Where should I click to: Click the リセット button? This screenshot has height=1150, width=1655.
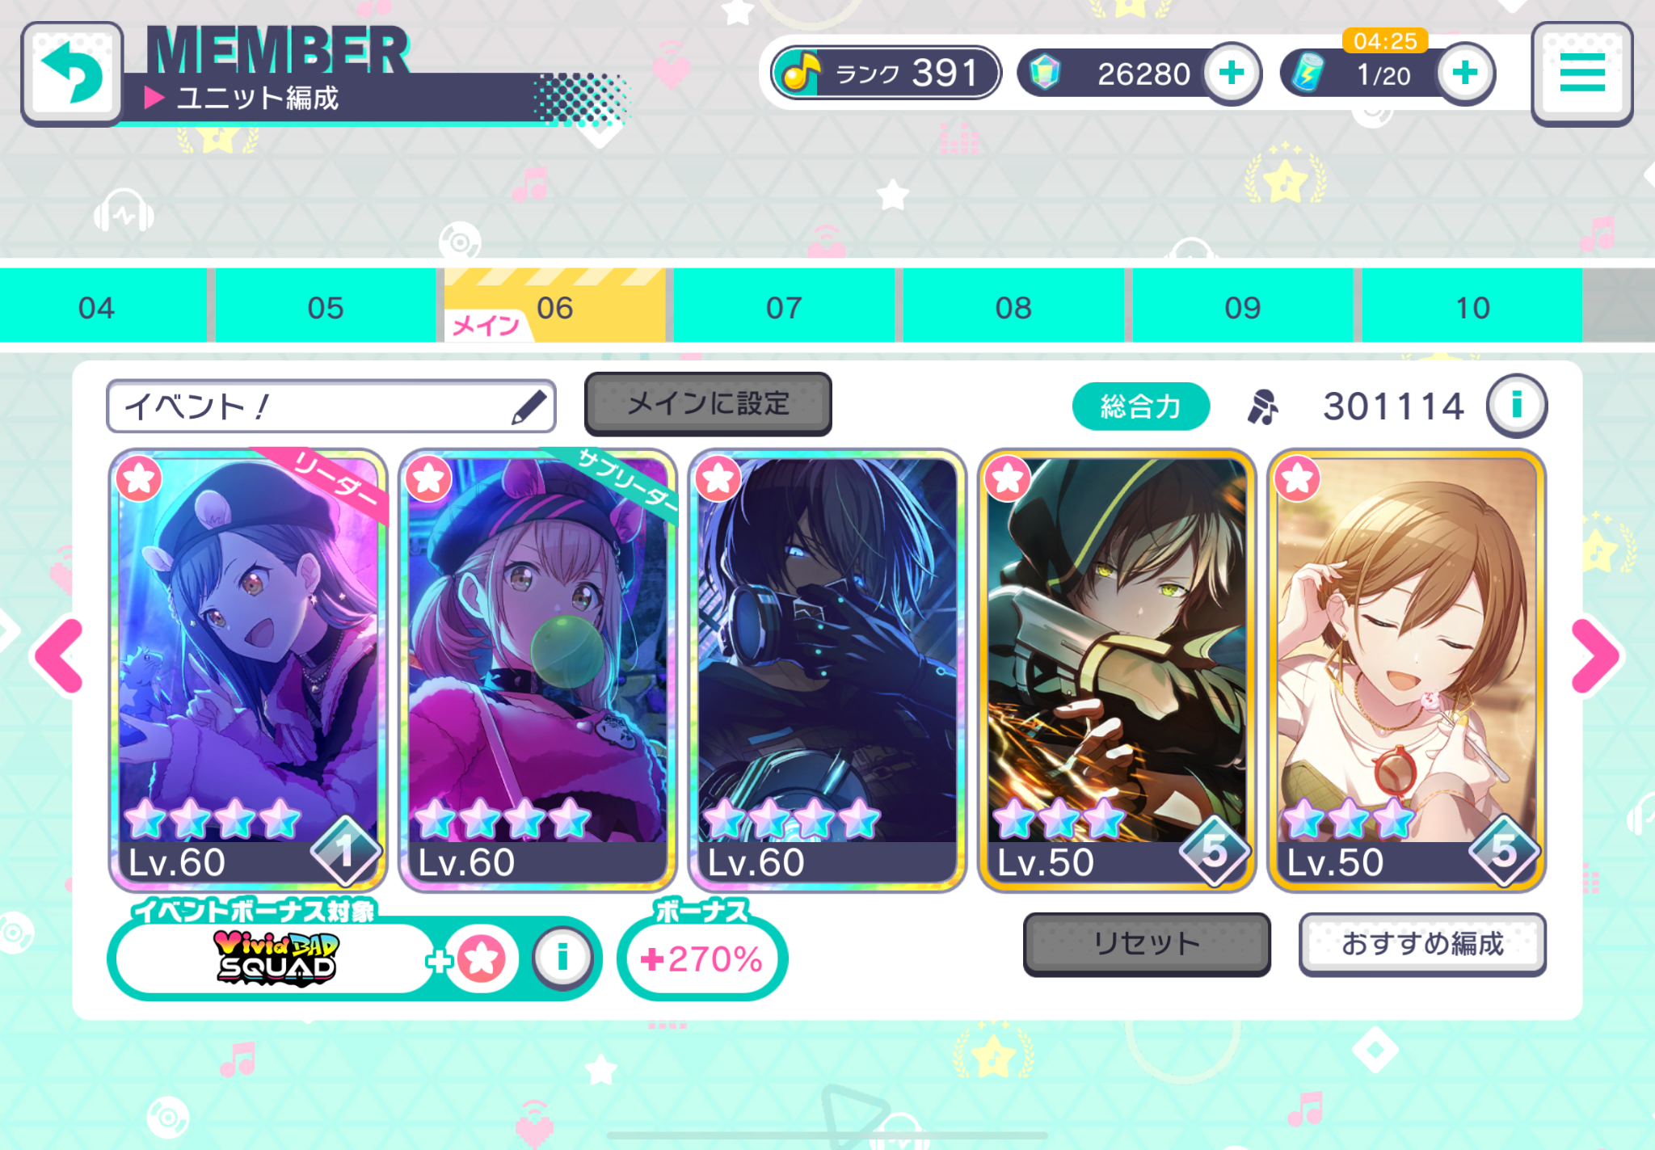(x=1146, y=943)
